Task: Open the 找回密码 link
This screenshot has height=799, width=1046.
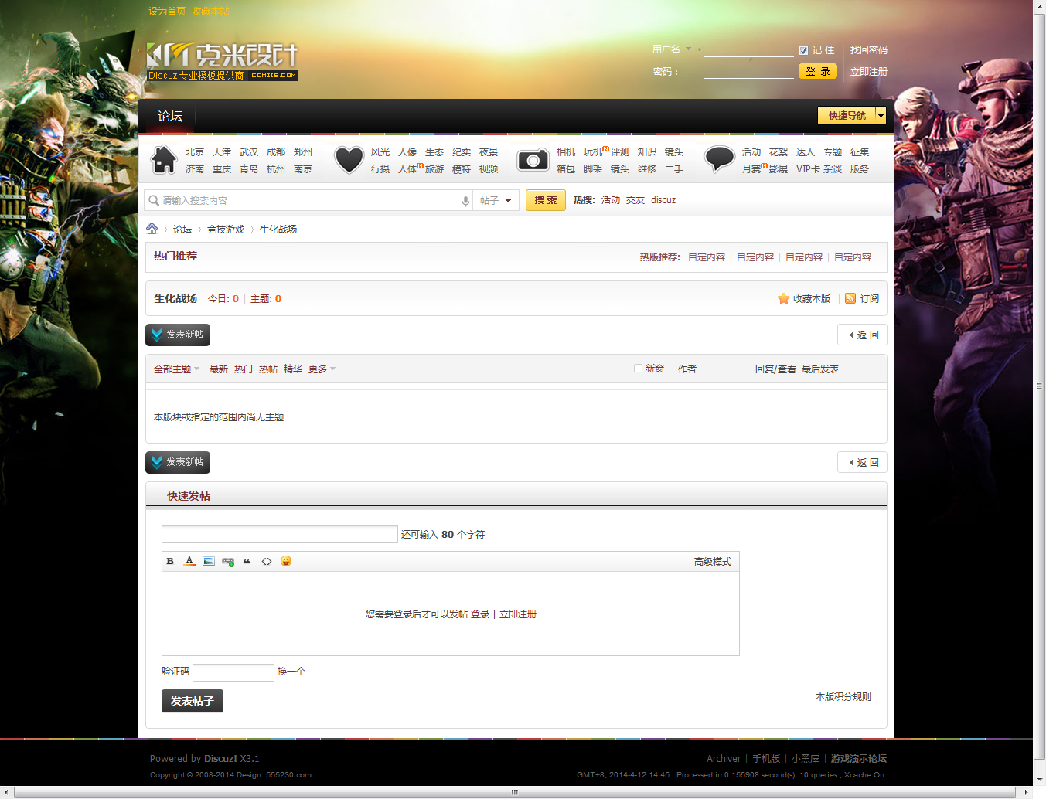Action: pyautogui.click(x=869, y=50)
